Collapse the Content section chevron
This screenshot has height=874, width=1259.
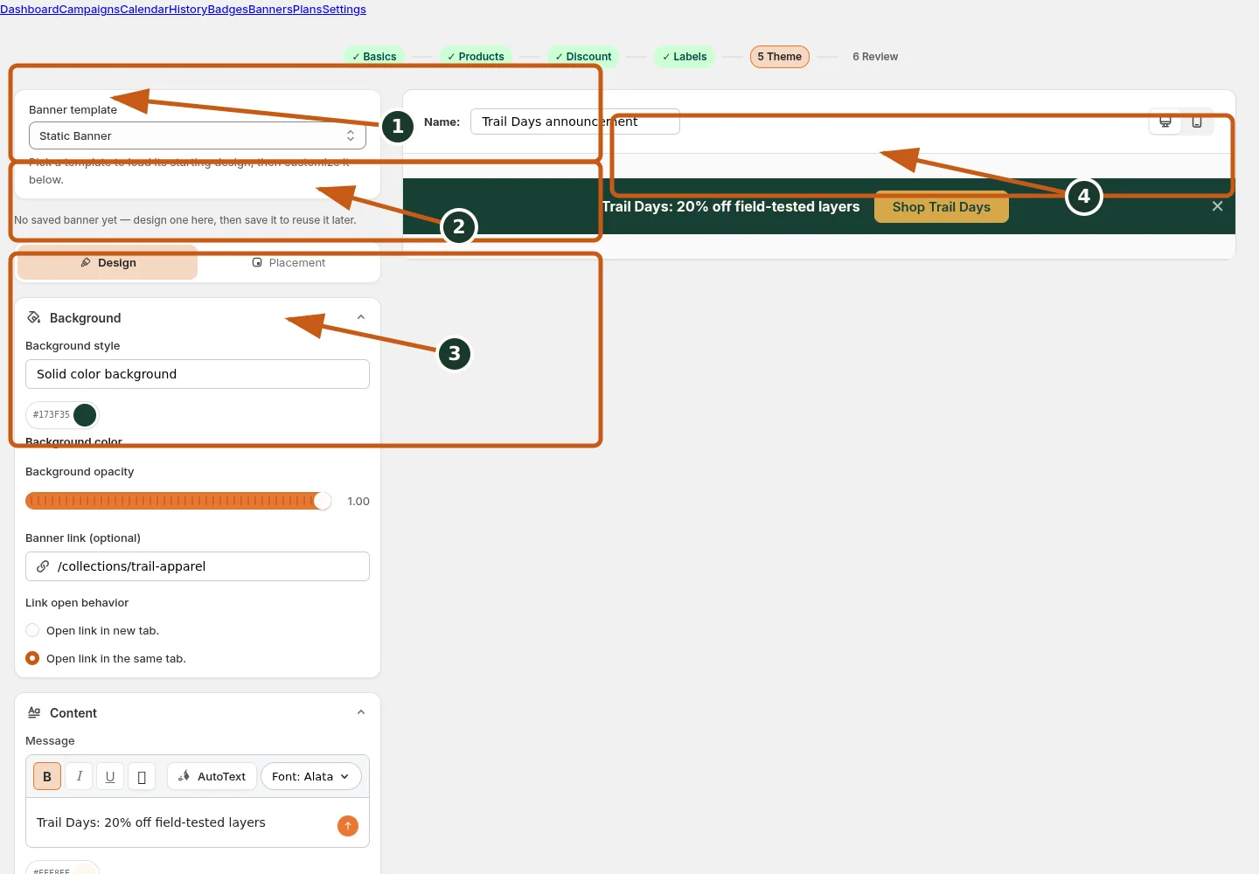[361, 712]
